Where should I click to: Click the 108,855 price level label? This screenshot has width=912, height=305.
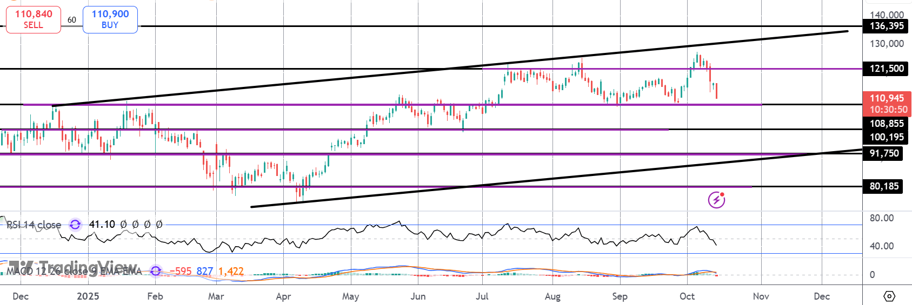(x=886, y=124)
